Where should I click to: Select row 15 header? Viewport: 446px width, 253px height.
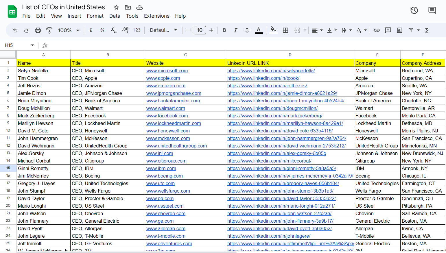click(8, 168)
